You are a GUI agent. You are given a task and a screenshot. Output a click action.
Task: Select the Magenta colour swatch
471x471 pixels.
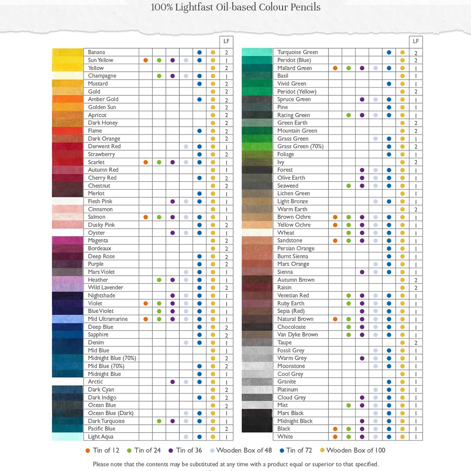coord(68,241)
